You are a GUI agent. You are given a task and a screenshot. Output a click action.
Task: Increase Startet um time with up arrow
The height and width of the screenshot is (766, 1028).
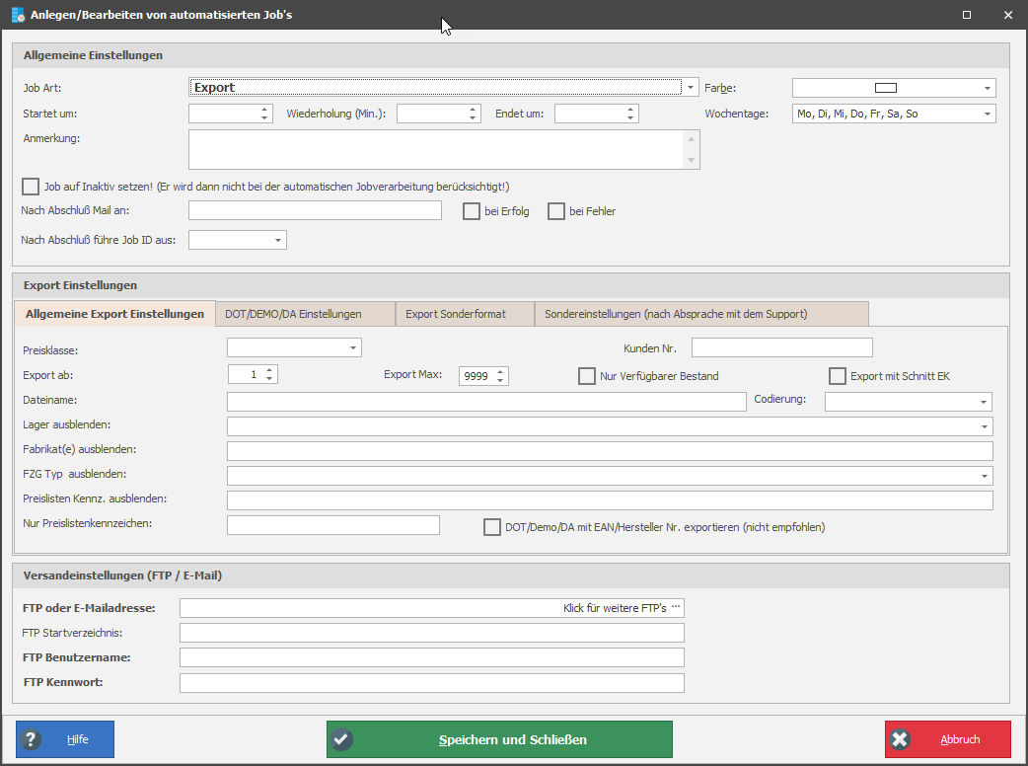[264, 110]
